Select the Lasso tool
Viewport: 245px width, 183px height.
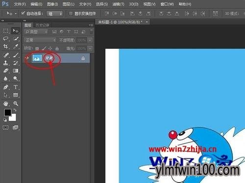[6, 39]
